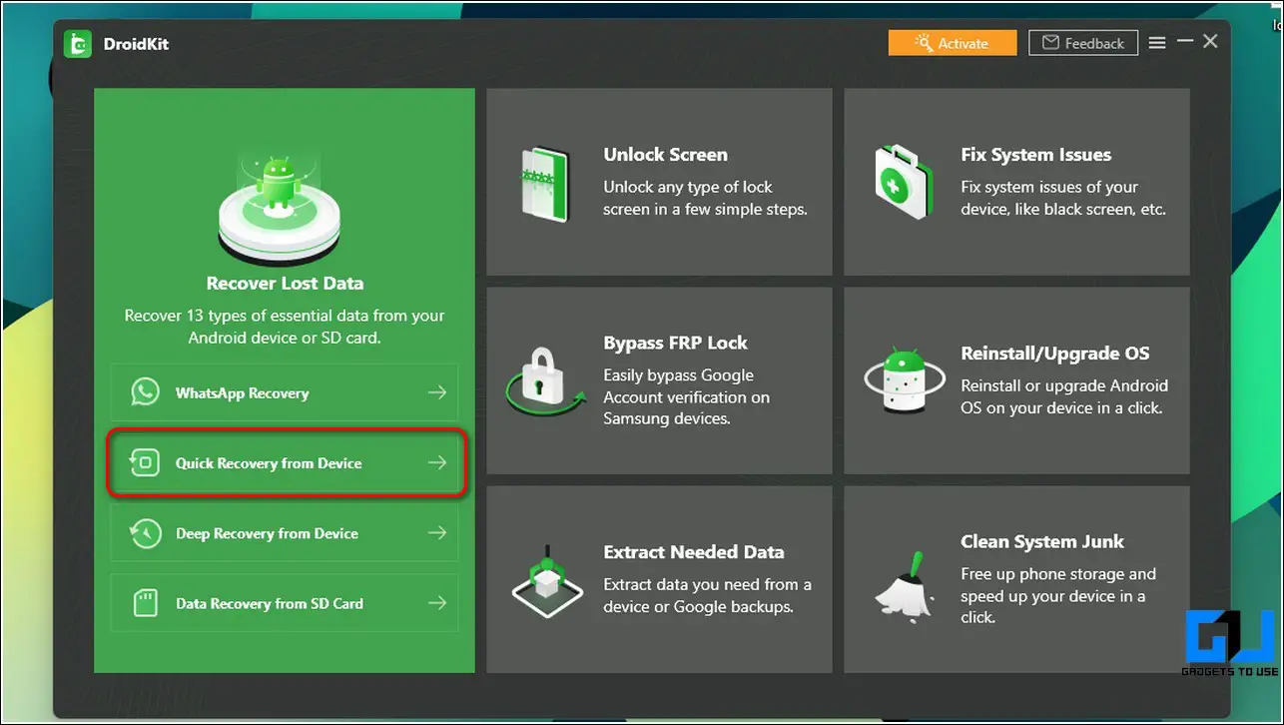Click the DroidKit title text
Viewport: 1284px width, 725px height.
[x=135, y=44]
